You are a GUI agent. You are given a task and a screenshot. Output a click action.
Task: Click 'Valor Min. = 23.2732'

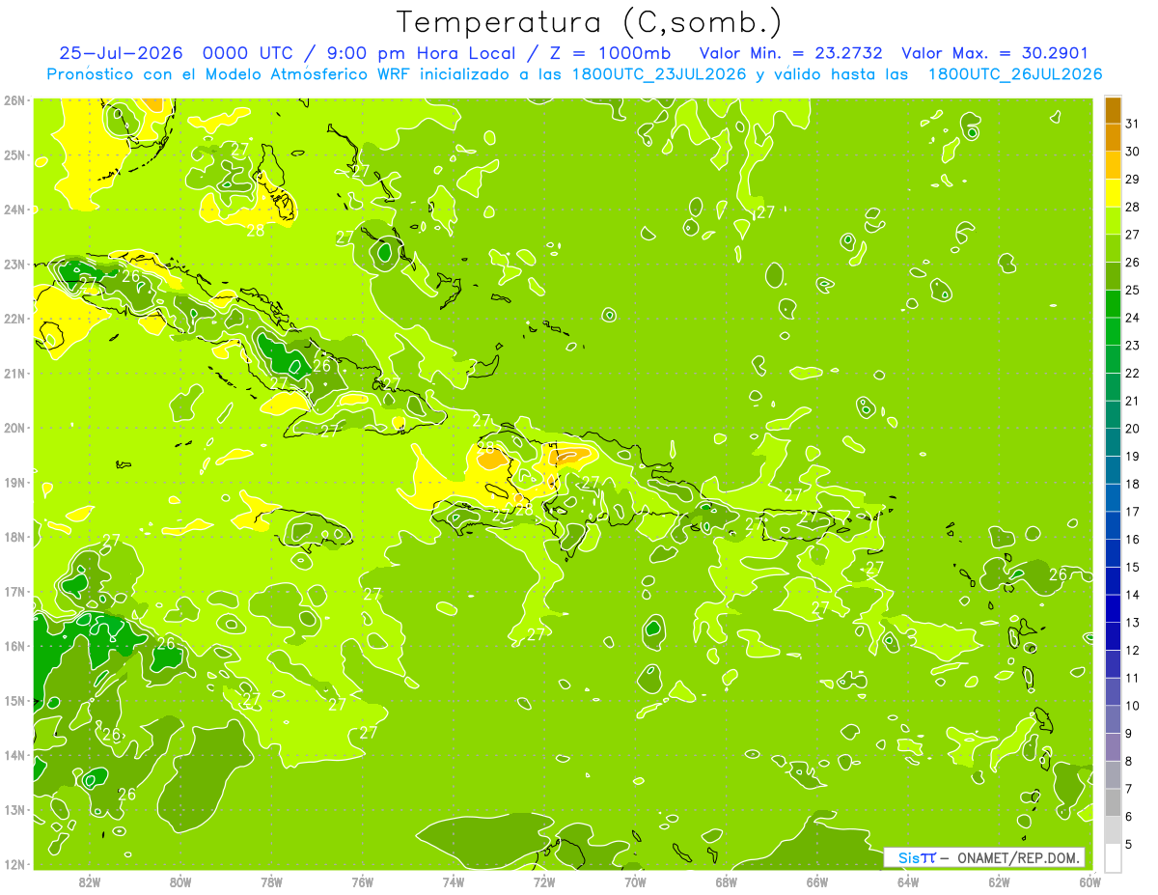point(793,53)
